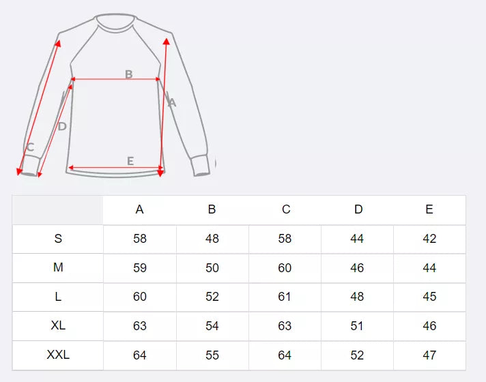This screenshot has width=486, height=382.
Task: Click the size L row label
Action: pos(58,297)
